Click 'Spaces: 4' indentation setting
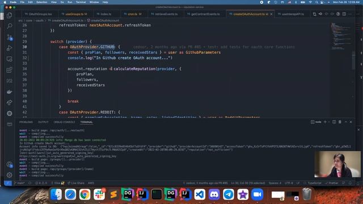This screenshot has height=204, width=363. [x=275, y=183]
